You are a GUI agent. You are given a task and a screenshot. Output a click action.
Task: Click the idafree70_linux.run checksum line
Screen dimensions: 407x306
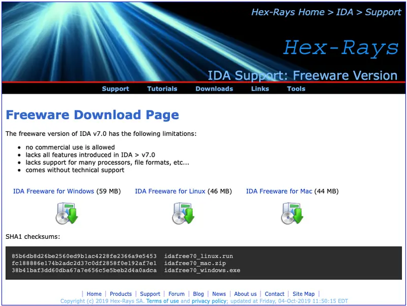coord(122,256)
